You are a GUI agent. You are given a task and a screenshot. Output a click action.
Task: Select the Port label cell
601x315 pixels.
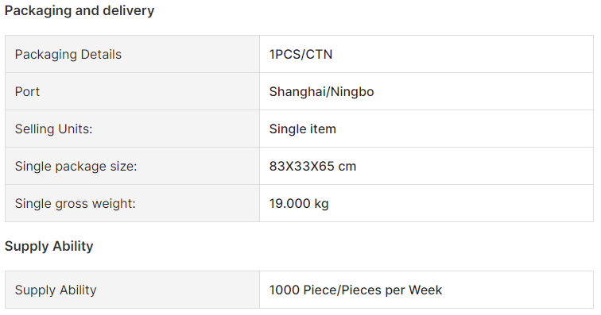click(132, 91)
